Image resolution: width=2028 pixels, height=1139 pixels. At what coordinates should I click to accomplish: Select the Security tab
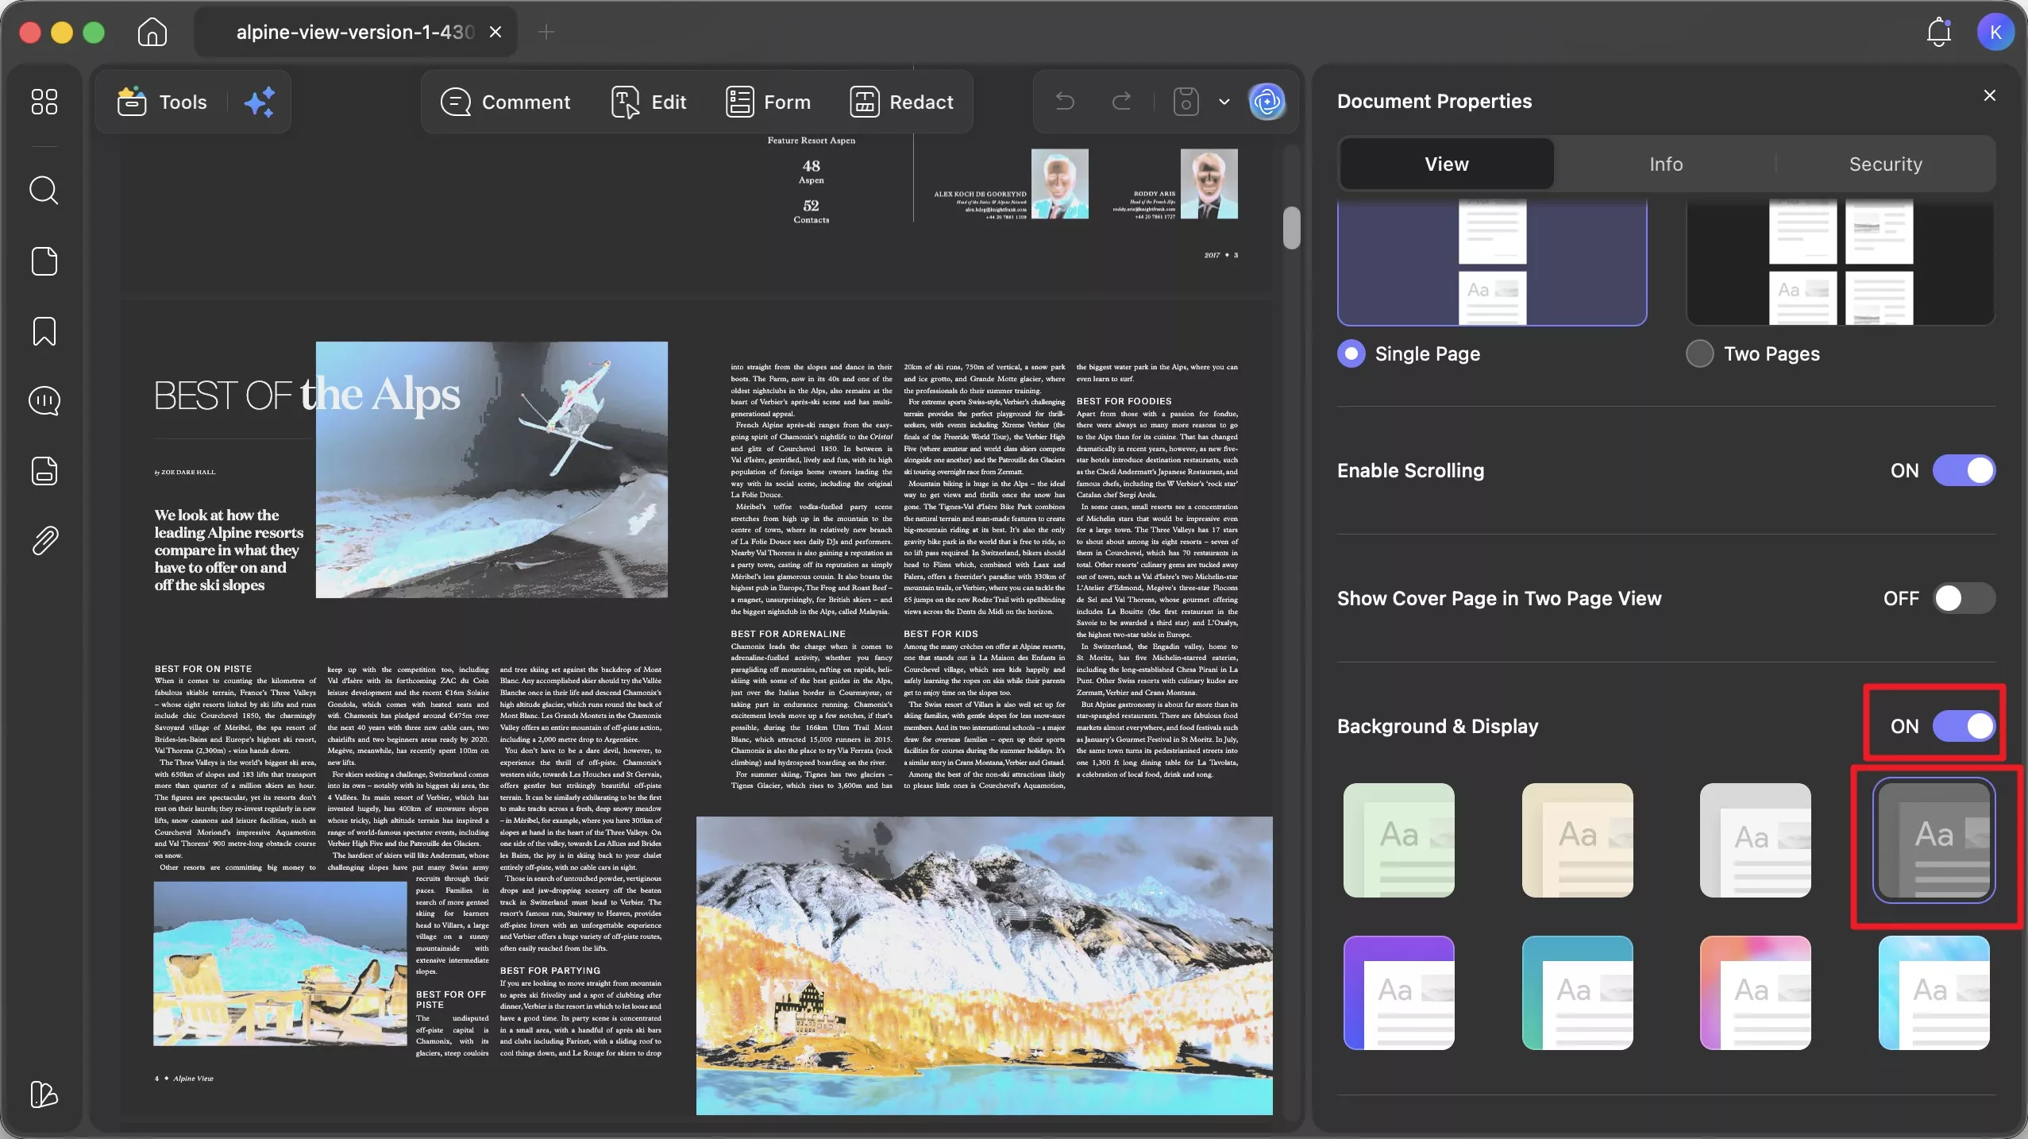[1886, 164]
